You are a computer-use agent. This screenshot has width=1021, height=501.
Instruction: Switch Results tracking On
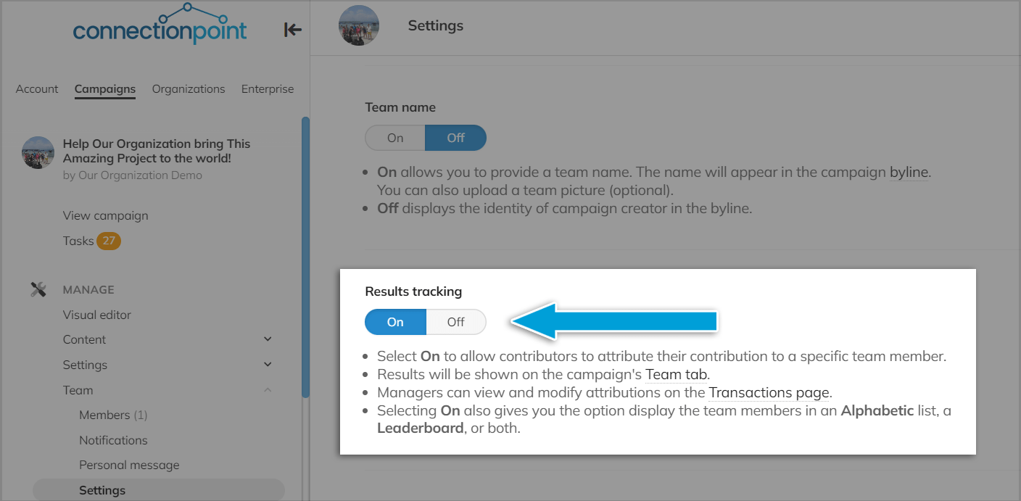click(395, 322)
